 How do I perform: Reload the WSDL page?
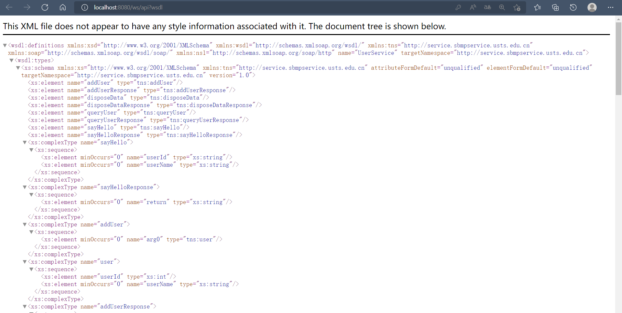point(45,7)
